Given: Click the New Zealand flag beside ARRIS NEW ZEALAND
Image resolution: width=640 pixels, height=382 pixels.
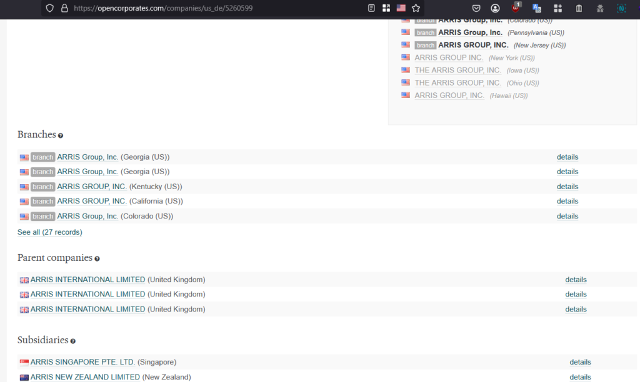Looking at the screenshot, I should tap(24, 377).
